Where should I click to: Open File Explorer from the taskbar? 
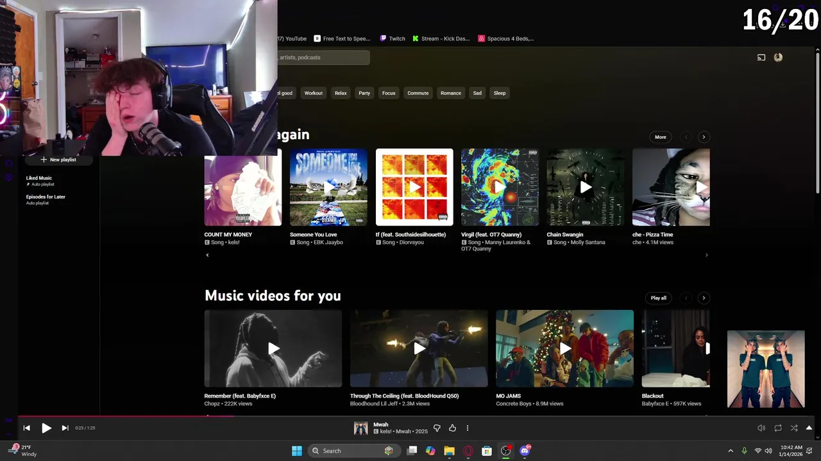pyautogui.click(x=449, y=451)
